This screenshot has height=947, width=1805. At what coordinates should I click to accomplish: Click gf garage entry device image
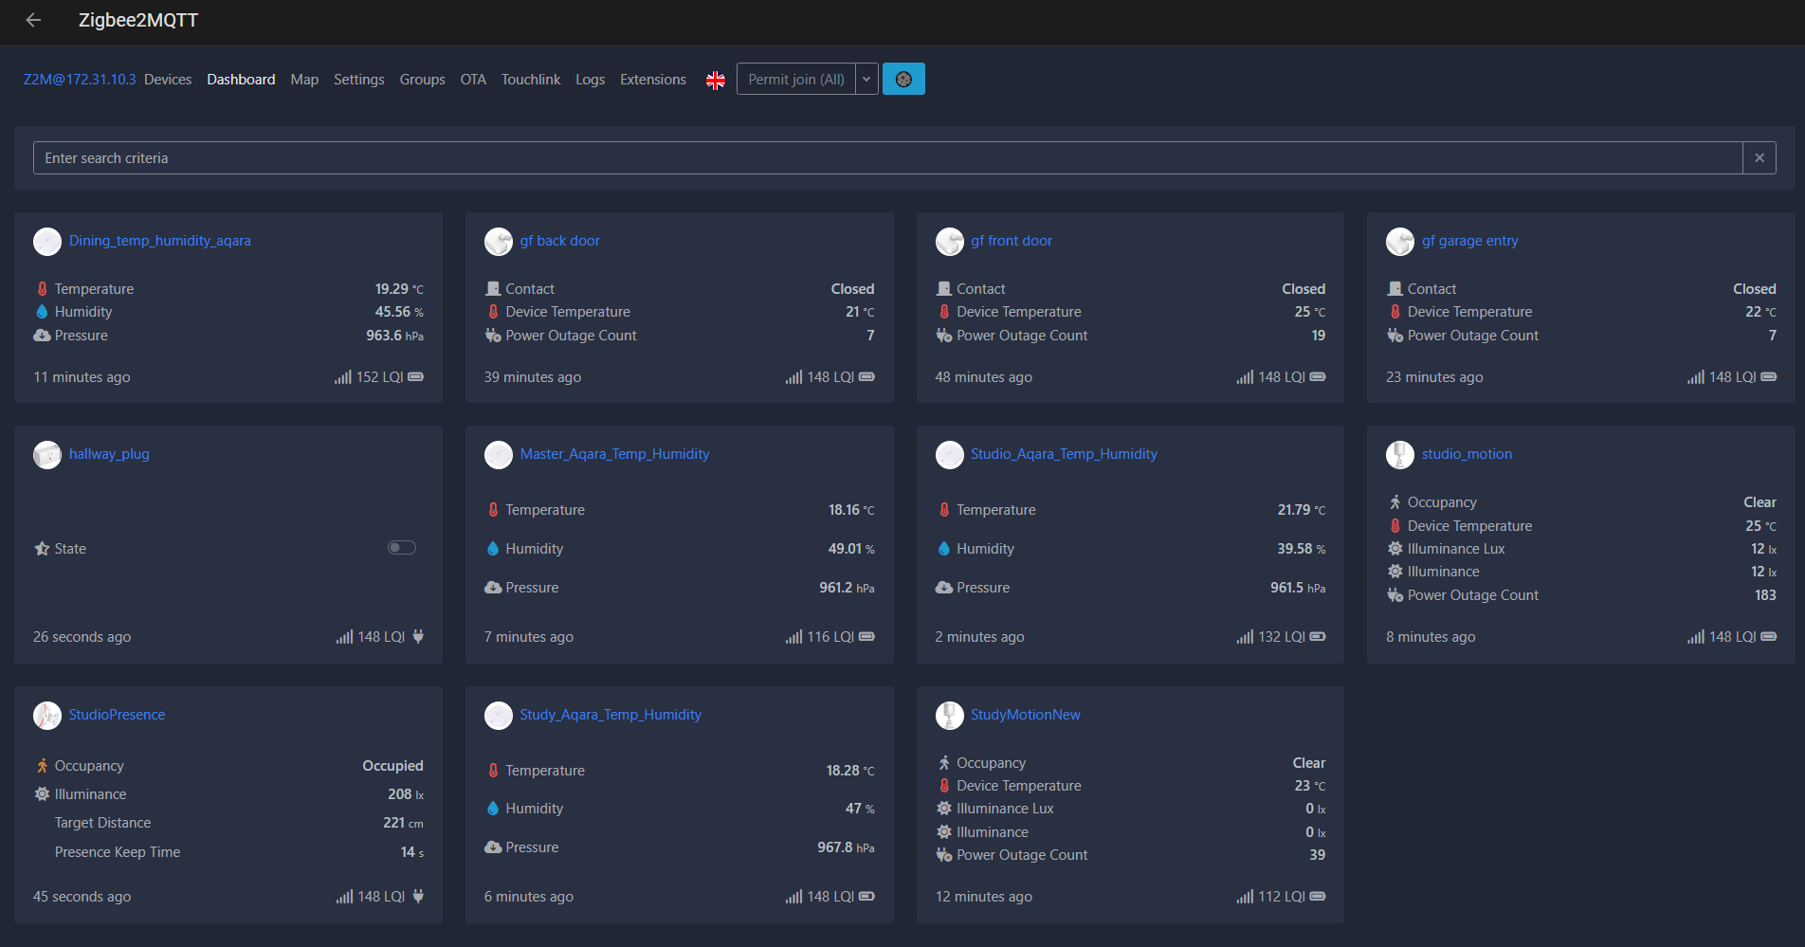click(1400, 242)
